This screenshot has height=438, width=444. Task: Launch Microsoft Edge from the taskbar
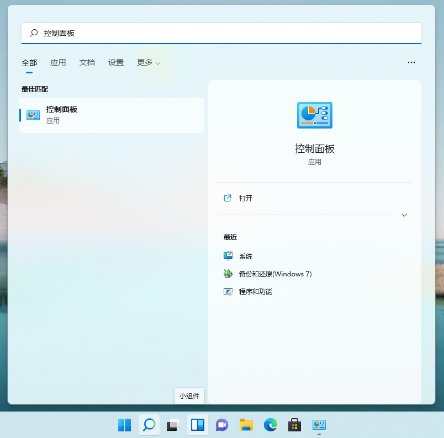271,425
